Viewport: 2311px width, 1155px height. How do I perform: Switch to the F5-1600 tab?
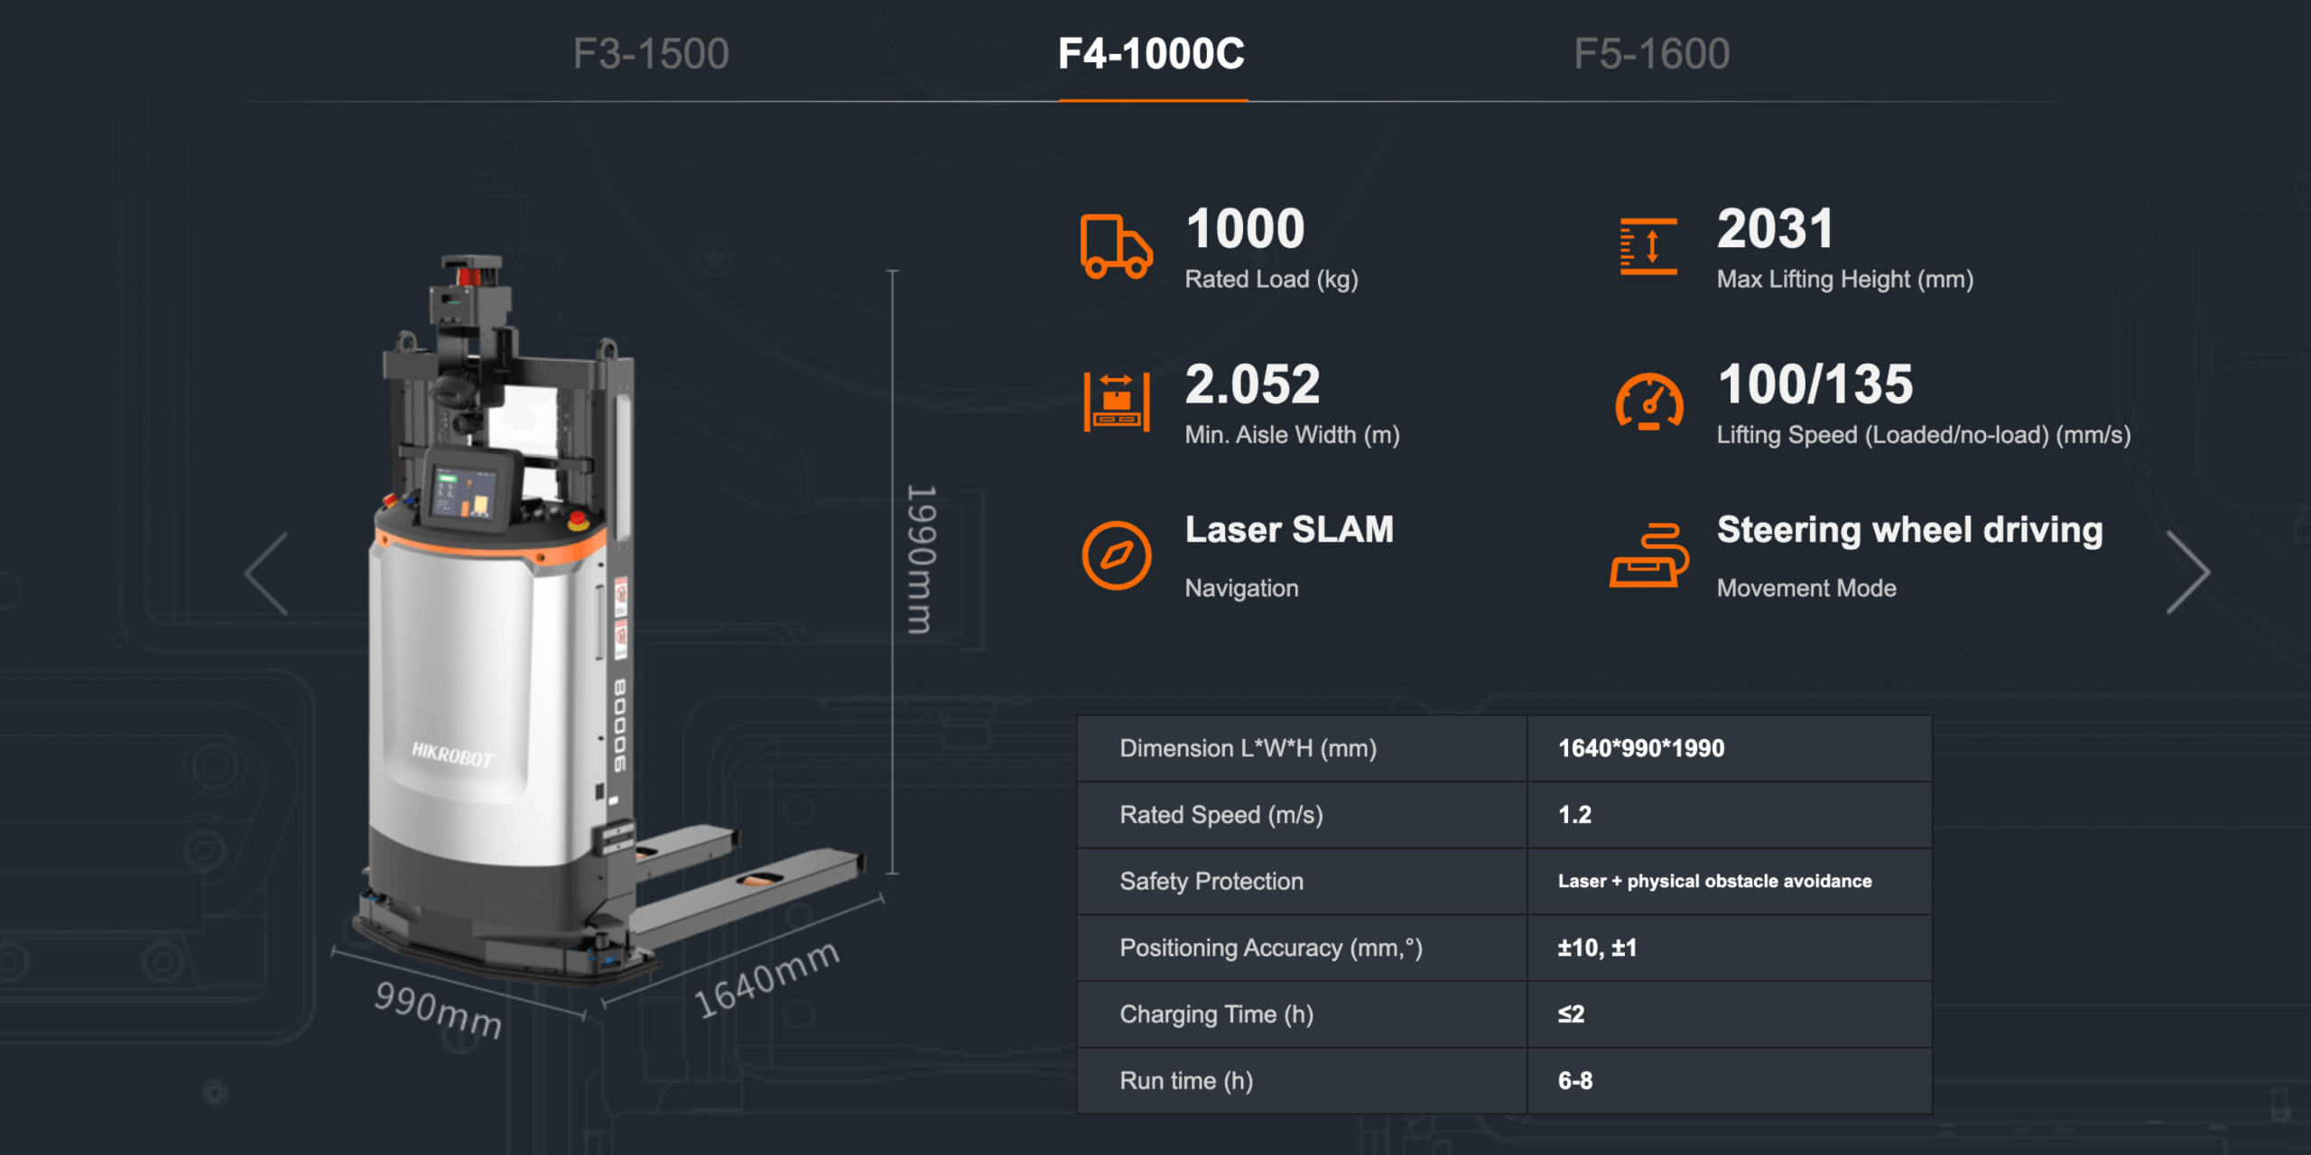pos(1651,54)
